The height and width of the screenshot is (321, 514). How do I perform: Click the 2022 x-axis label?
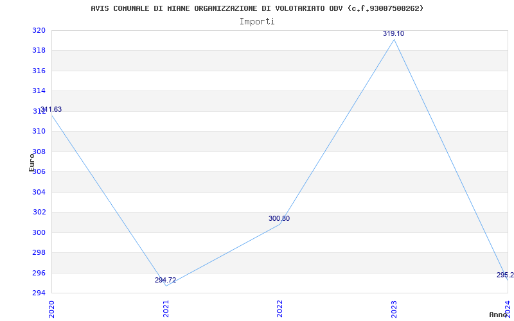(279, 309)
